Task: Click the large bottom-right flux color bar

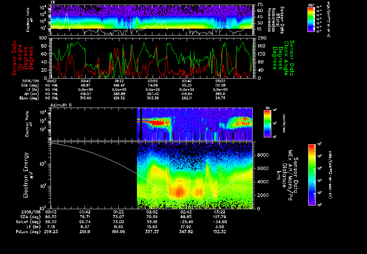Action: click(x=311, y=174)
